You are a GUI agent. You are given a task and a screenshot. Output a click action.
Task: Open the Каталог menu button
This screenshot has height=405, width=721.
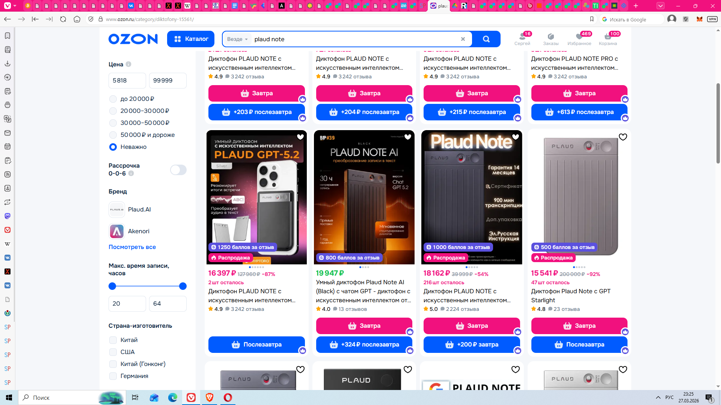point(191,39)
